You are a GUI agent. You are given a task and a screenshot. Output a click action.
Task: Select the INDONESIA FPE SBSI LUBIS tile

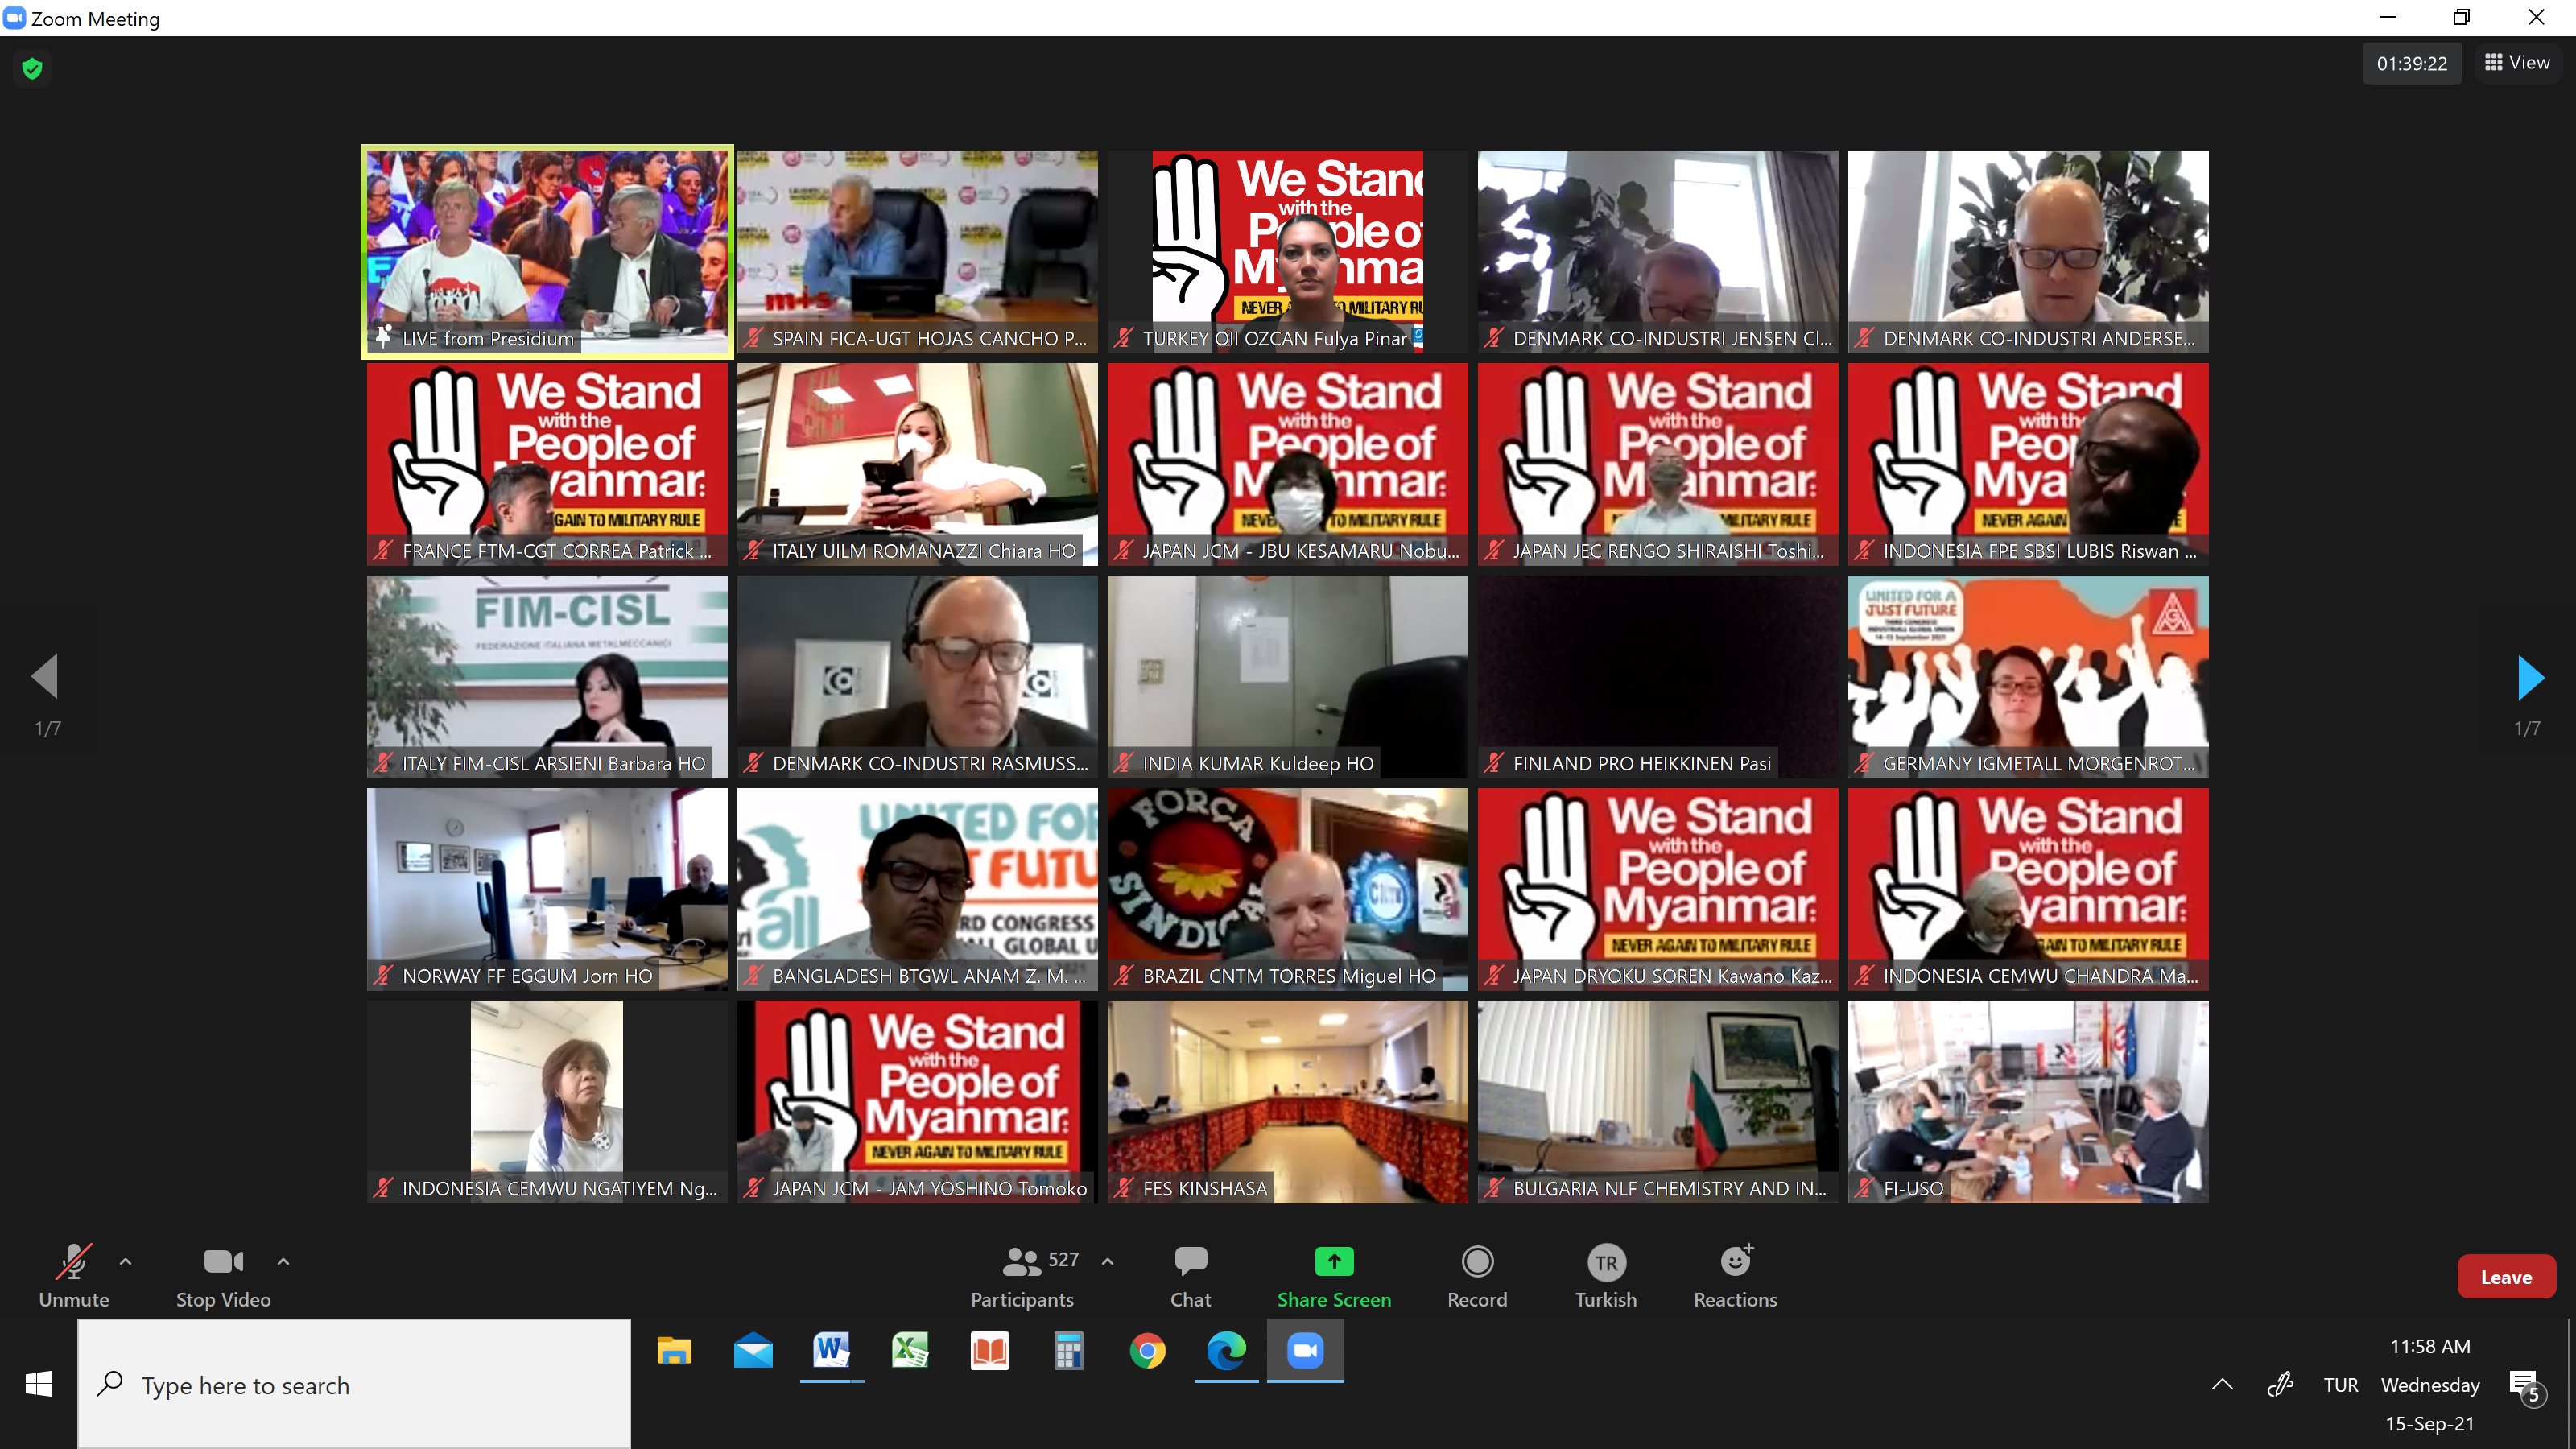(2028, 464)
